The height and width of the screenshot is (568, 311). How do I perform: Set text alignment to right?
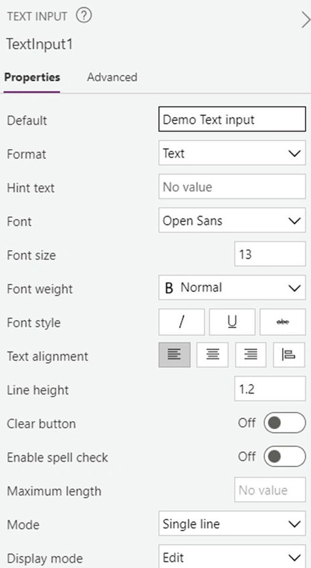[x=250, y=355]
